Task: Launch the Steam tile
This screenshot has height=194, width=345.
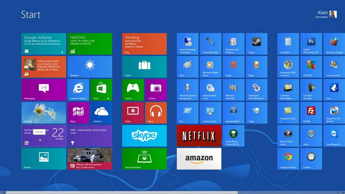Action: pos(257,44)
